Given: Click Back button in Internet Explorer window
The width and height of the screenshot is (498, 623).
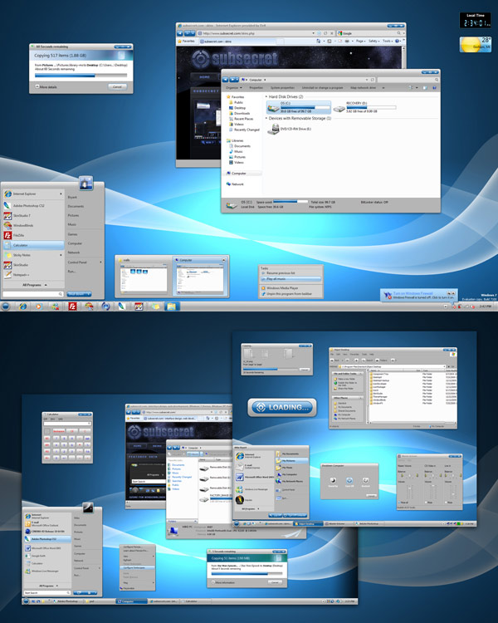Looking at the screenshot, I should (180, 33).
